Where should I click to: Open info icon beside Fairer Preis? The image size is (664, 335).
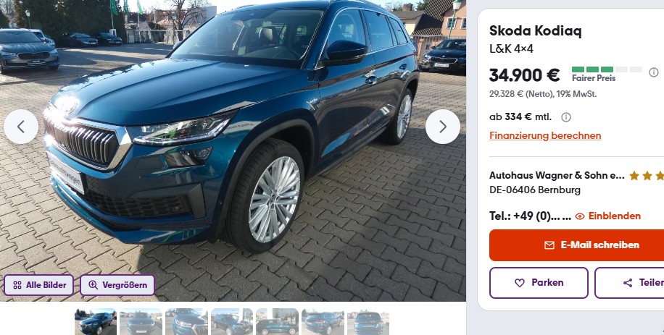click(x=654, y=72)
